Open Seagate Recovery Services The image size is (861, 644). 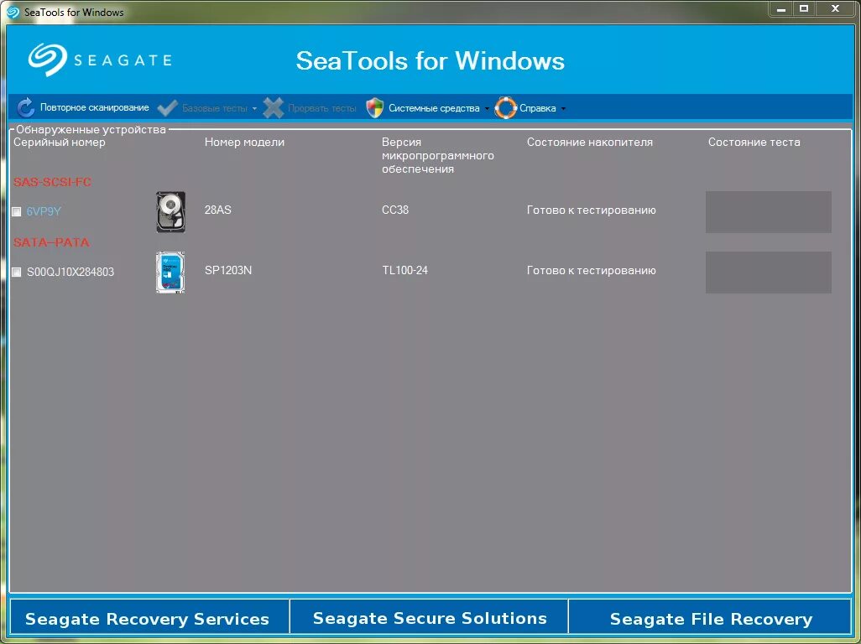[x=149, y=617]
